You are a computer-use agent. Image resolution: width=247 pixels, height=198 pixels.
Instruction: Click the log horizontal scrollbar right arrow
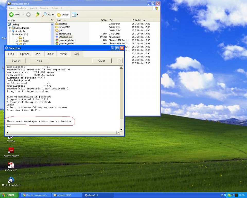click(x=118, y=133)
